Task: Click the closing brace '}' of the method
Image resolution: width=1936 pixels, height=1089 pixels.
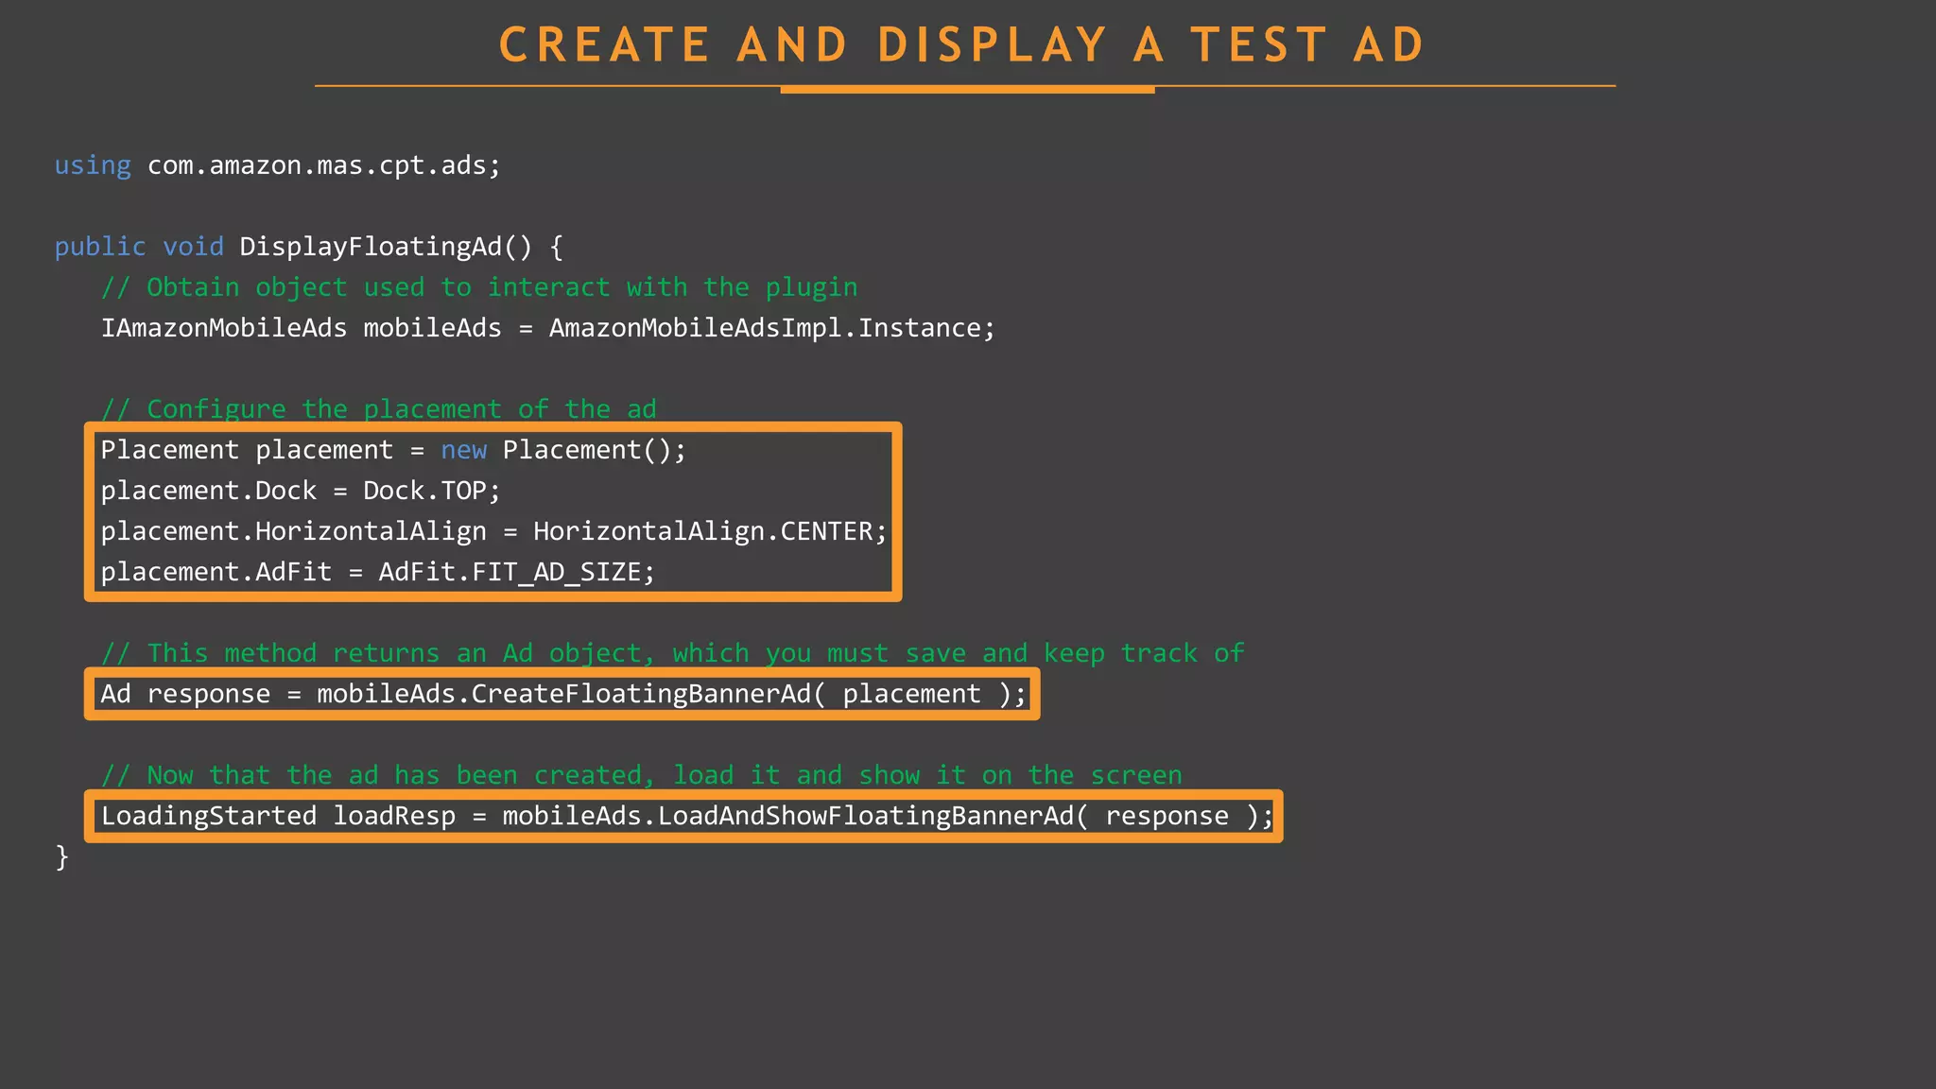Action: tap(62, 857)
